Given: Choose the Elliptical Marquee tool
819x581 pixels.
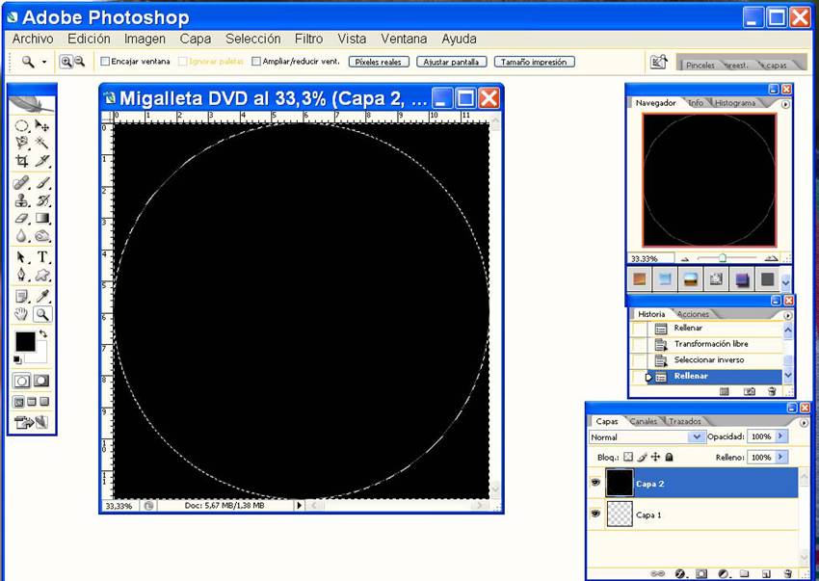Looking at the screenshot, I should (x=22, y=125).
